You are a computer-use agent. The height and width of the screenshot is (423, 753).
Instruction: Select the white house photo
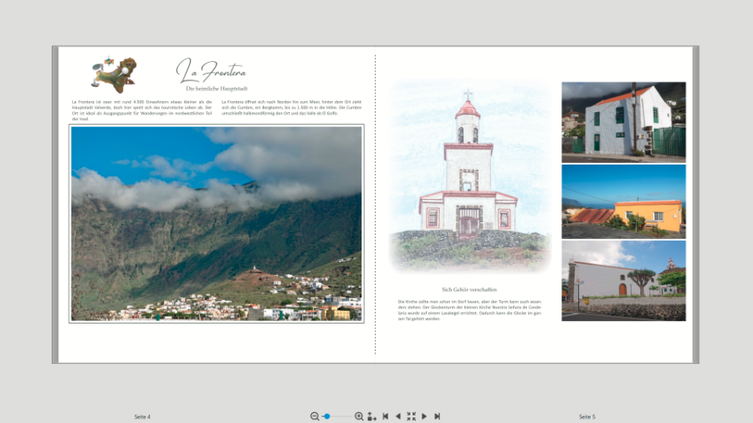(624, 122)
